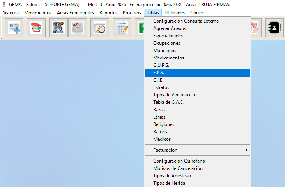Open the cash register billing icon
This screenshot has height=187, width=285.
(58, 28)
